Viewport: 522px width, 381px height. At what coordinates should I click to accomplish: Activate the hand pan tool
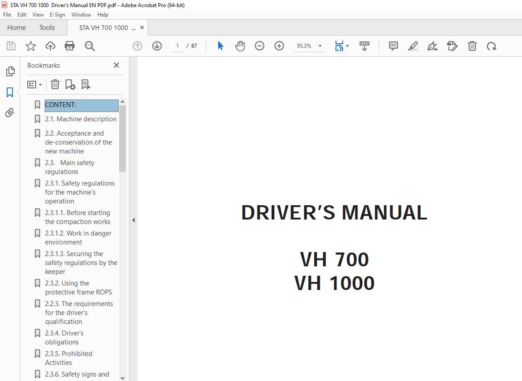[240, 46]
